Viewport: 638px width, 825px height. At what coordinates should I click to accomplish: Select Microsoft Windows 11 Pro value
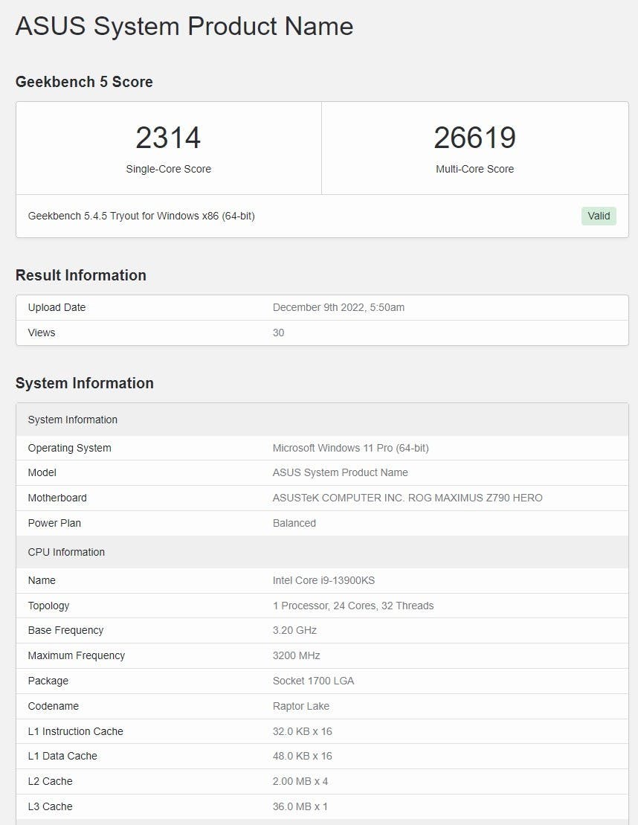pos(350,448)
